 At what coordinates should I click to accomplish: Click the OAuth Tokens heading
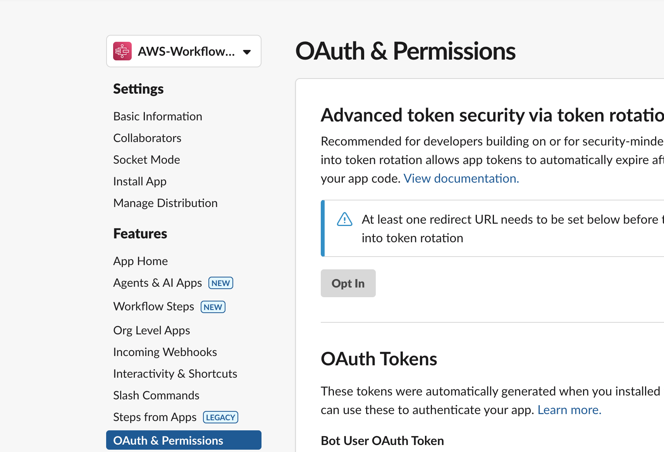(379, 359)
